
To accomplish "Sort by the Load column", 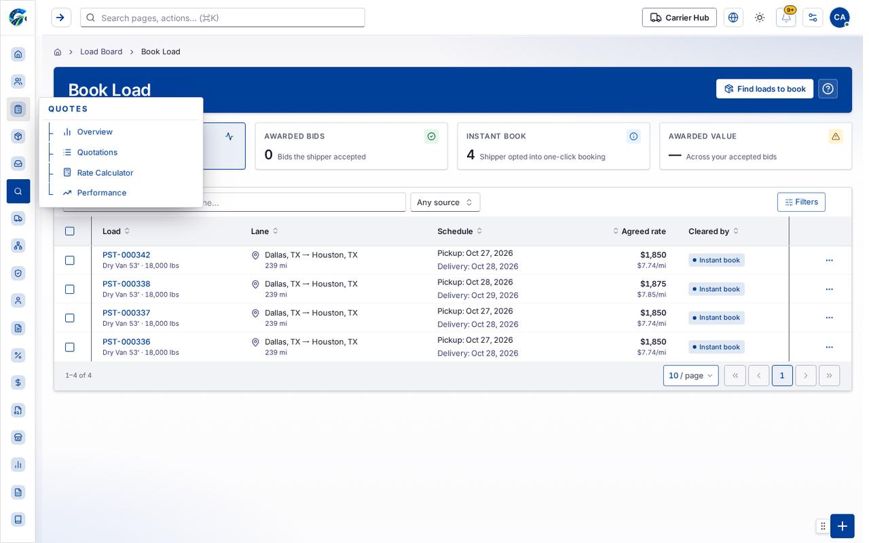I will tap(116, 231).
